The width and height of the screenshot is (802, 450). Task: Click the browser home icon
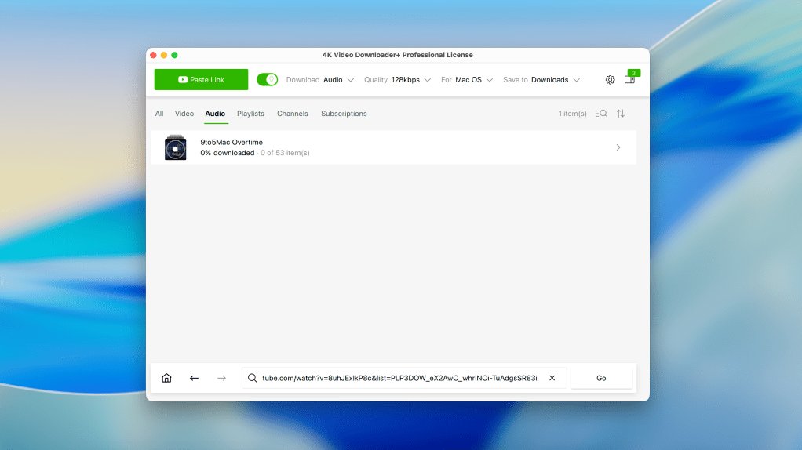tap(166, 378)
